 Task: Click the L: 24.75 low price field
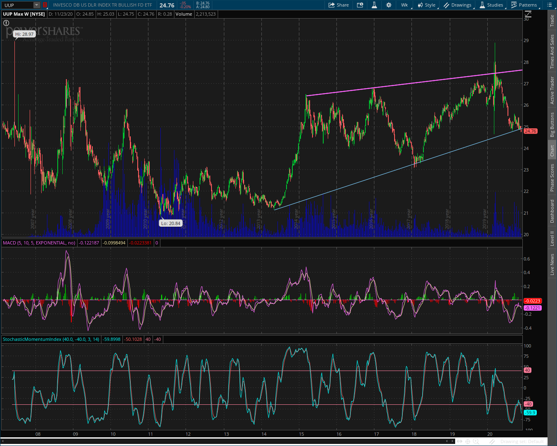point(126,14)
